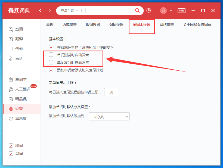Click the red search magnifier icon
Screen dimensions: 223x168
pos(137,10)
